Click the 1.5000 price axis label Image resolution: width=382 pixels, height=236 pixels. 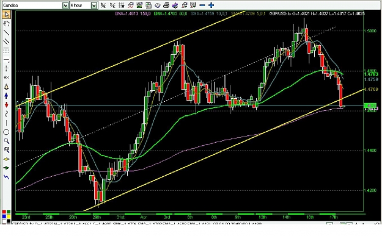coord(370,31)
